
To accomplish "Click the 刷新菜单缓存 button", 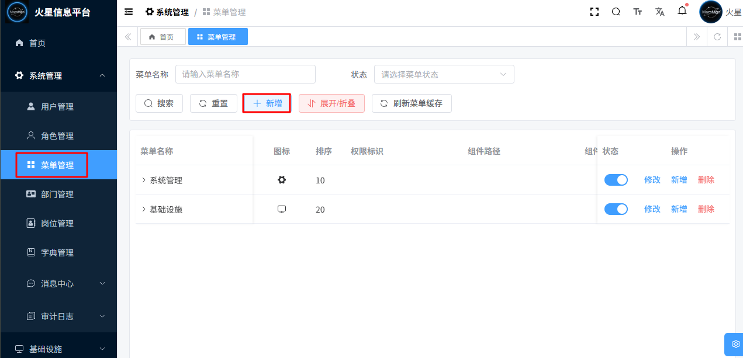I will (x=412, y=103).
